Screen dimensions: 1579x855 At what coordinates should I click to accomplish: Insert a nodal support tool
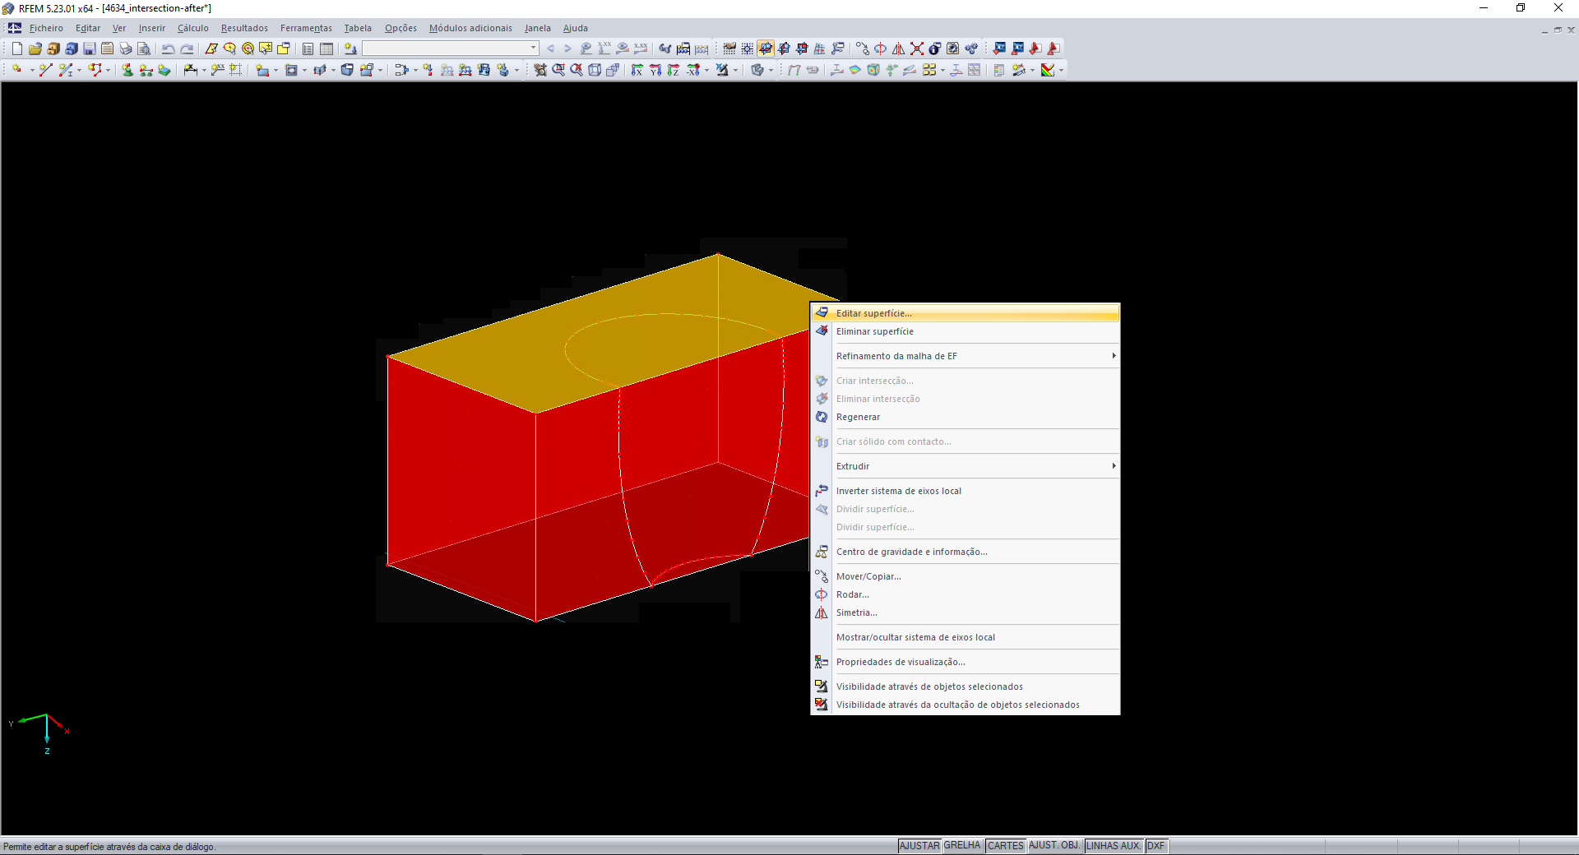tap(127, 70)
